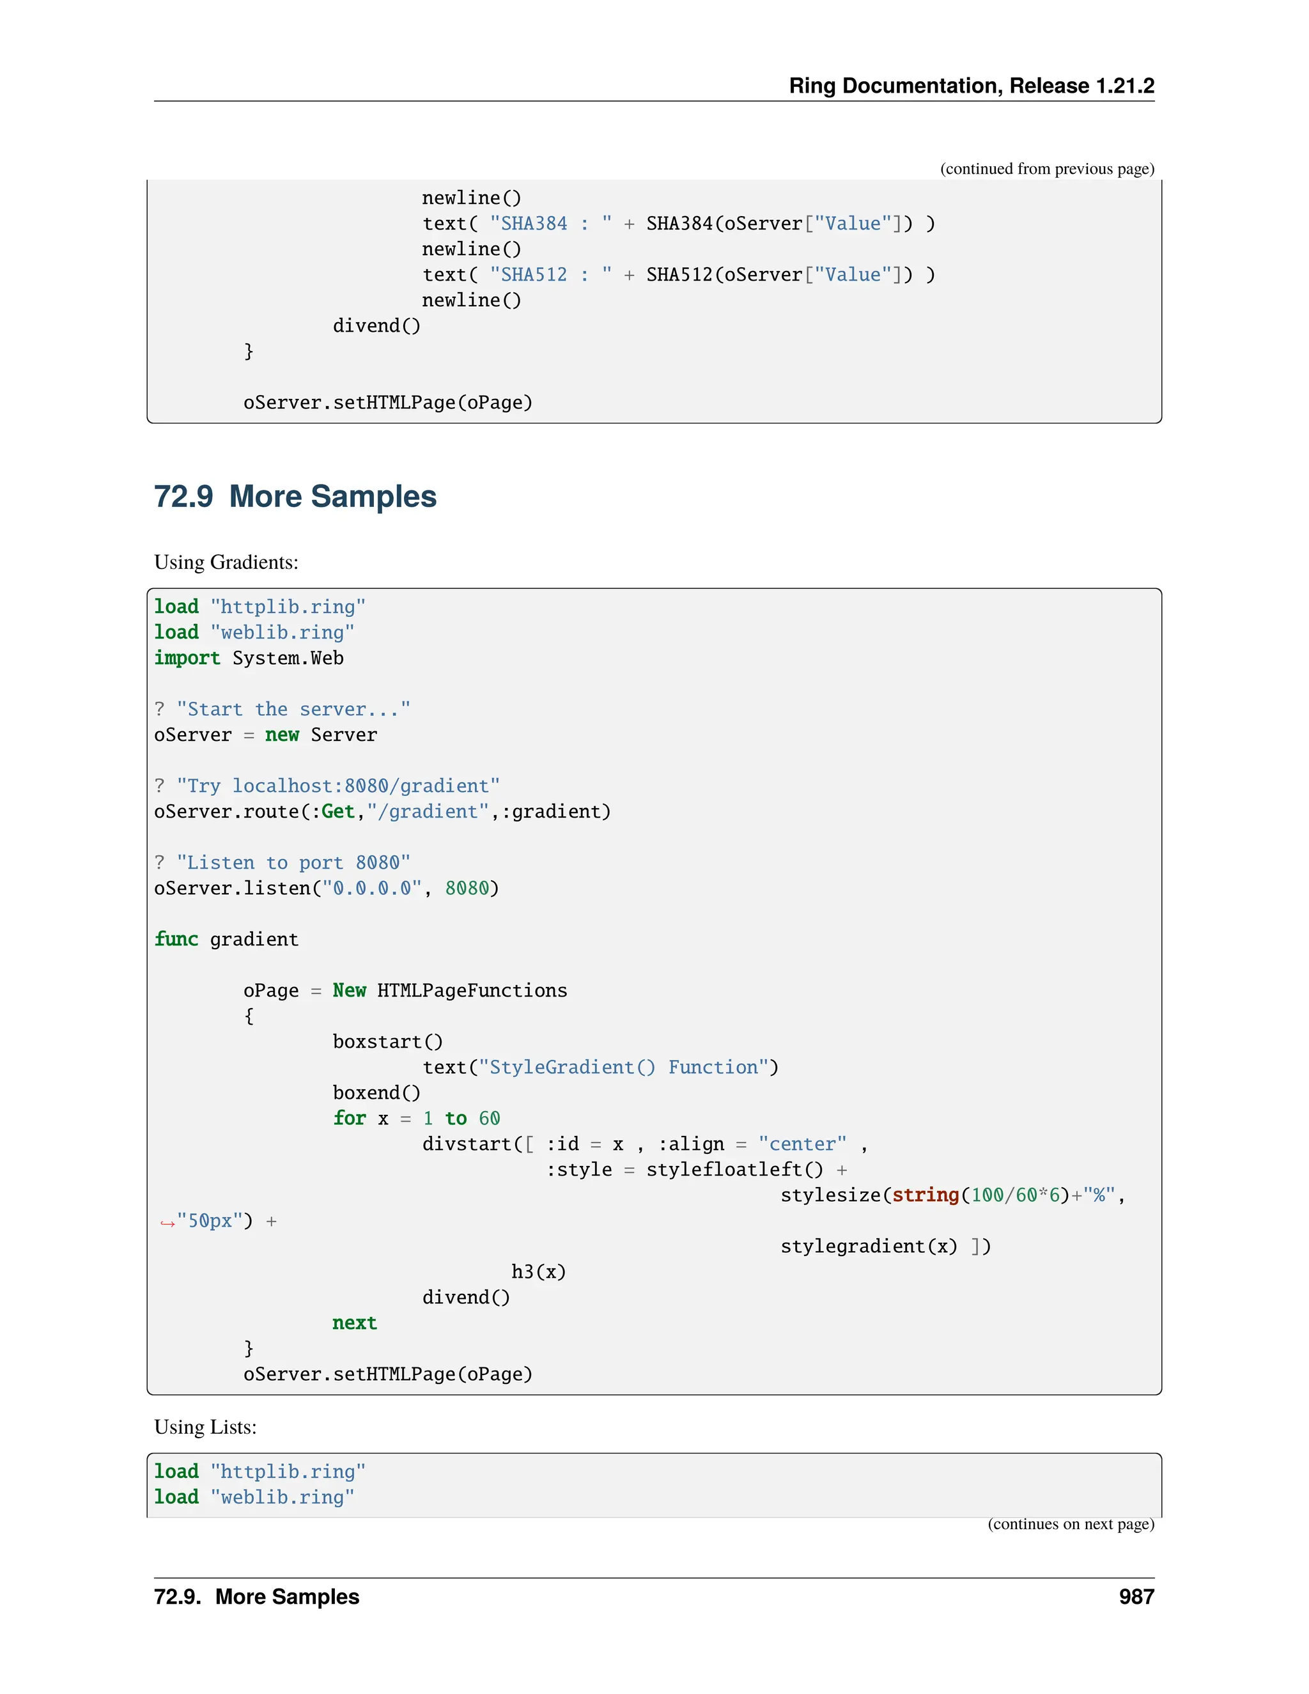Click the "Using Gradients:" paragraph text
Screen dimensions: 1309x1694
226,563
